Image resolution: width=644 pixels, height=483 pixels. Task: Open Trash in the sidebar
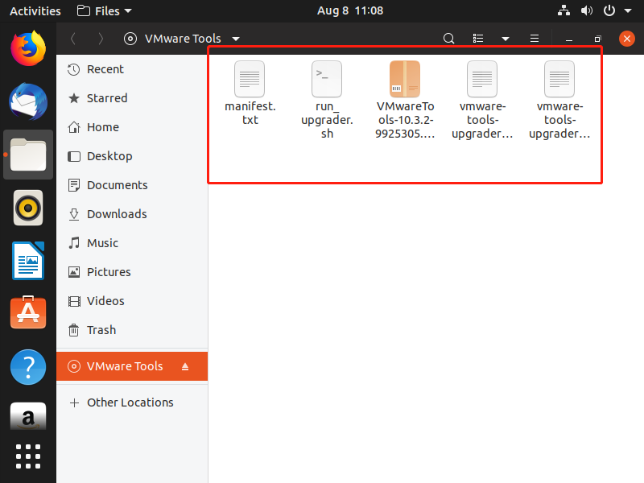pos(132,330)
